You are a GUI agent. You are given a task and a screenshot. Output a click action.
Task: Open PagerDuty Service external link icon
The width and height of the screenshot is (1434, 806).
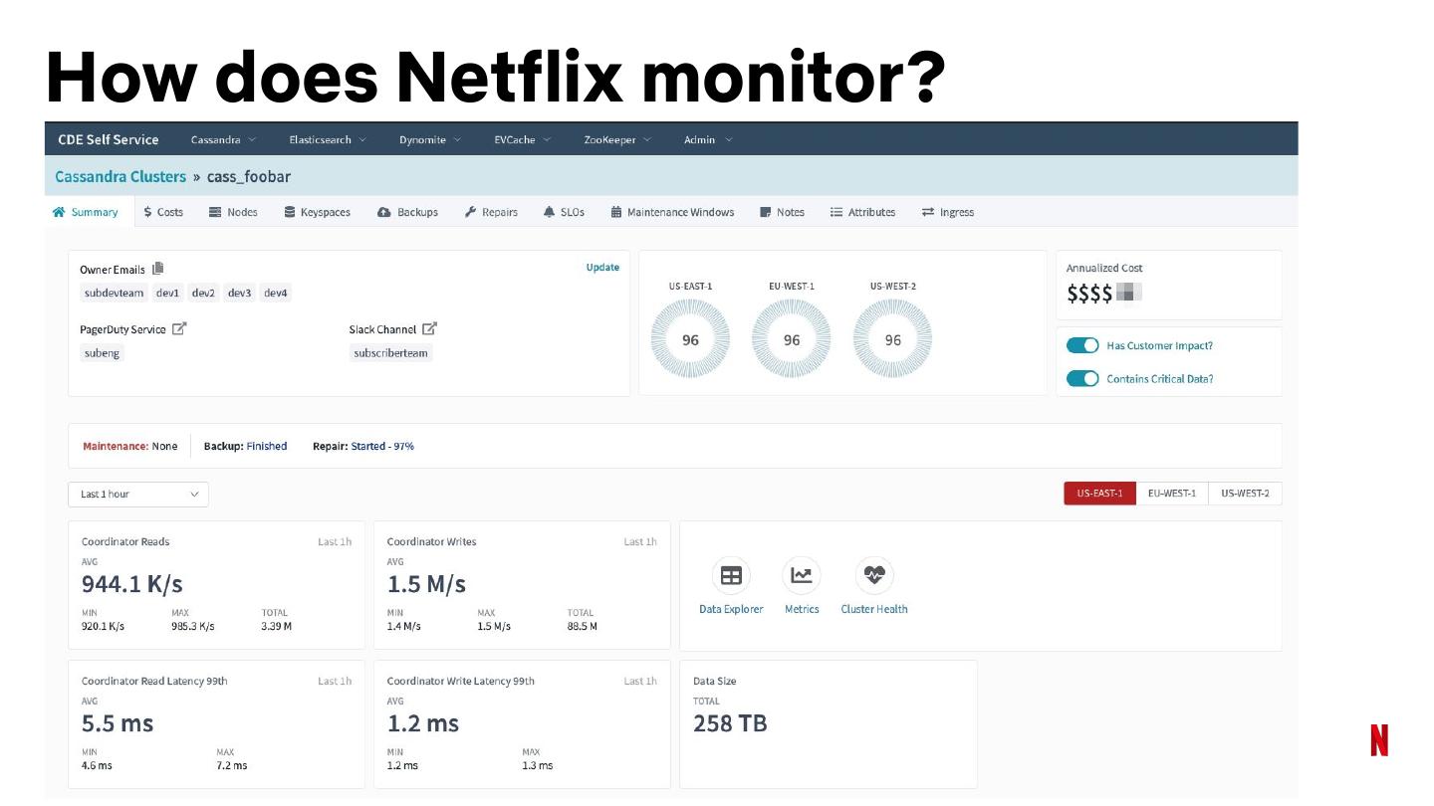coord(179,329)
